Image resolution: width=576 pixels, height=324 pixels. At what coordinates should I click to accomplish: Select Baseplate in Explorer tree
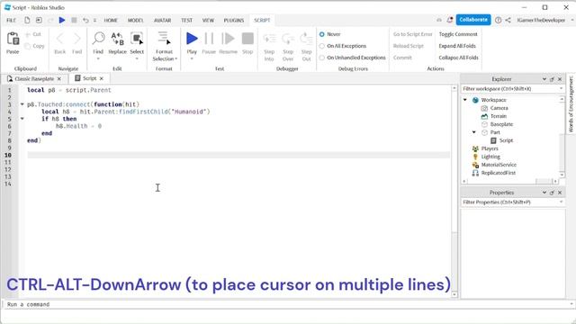pos(501,124)
